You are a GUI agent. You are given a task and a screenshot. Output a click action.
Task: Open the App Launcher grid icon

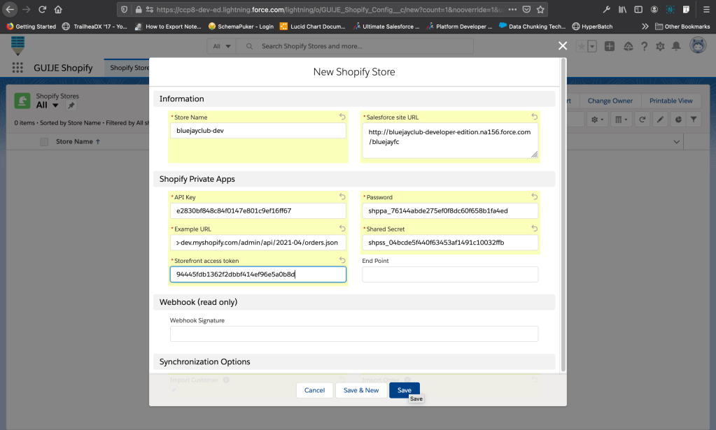17,68
